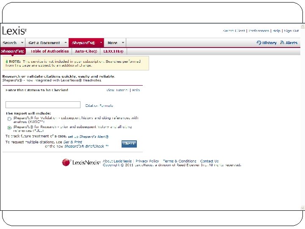The image size is (305, 229).
Task: Open the Alerts link
Action: [x=291, y=43]
